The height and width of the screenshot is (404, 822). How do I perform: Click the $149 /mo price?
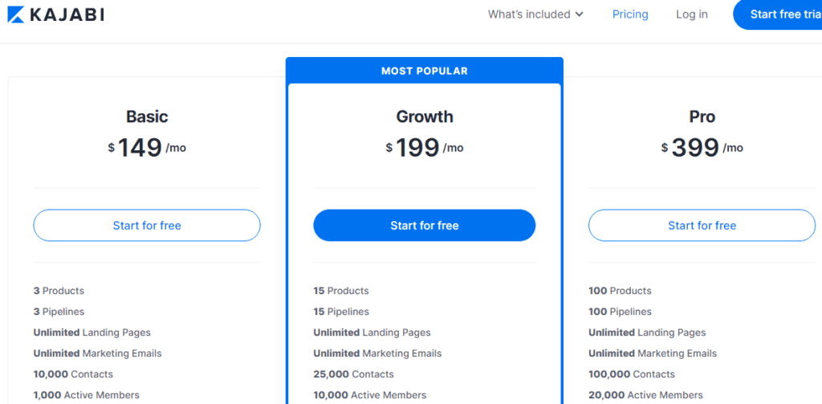147,148
